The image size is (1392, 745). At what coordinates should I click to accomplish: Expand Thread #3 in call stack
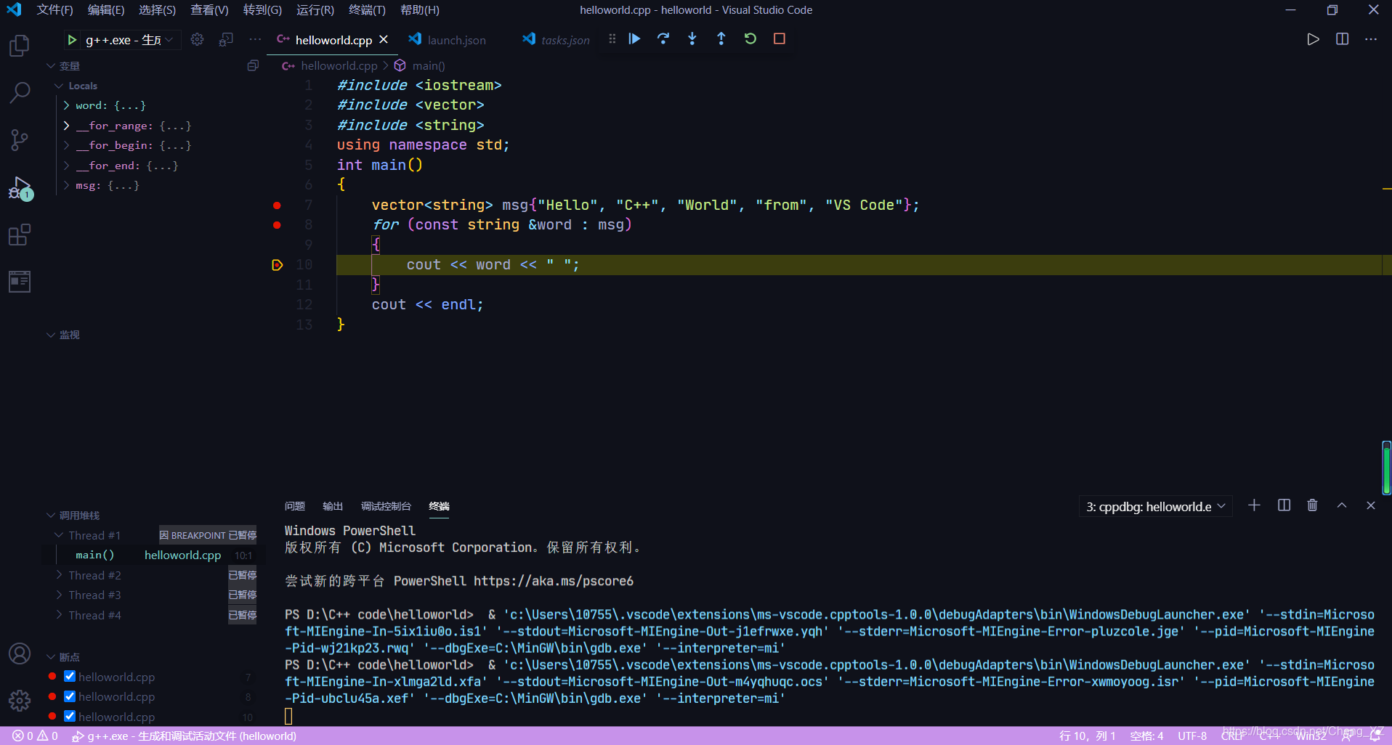(x=59, y=595)
